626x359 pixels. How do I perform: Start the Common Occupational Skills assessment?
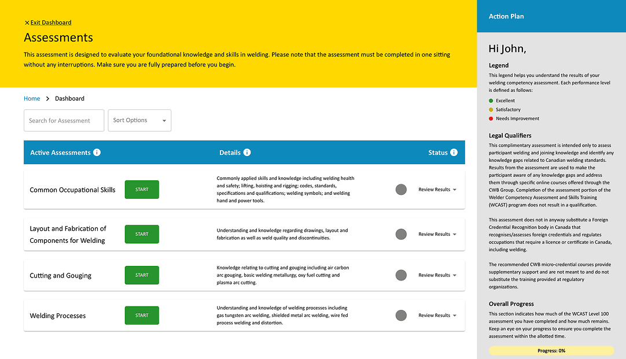[142, 190]
